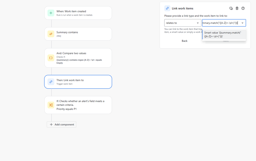The image size is (256, 161).
Task: Delete the component using the trash icon
Action: [x=237, y=8]
